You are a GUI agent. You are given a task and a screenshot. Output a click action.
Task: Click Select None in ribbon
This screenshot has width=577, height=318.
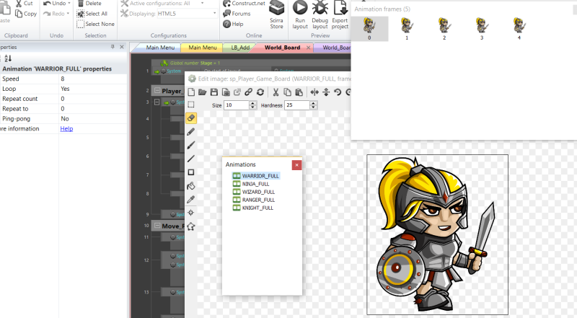(96, 24)
